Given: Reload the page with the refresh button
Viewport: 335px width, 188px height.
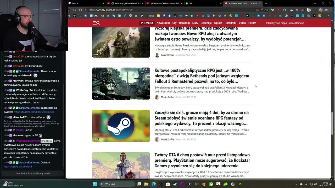Looking at the screenshot, I should click(x=75, y=10).
